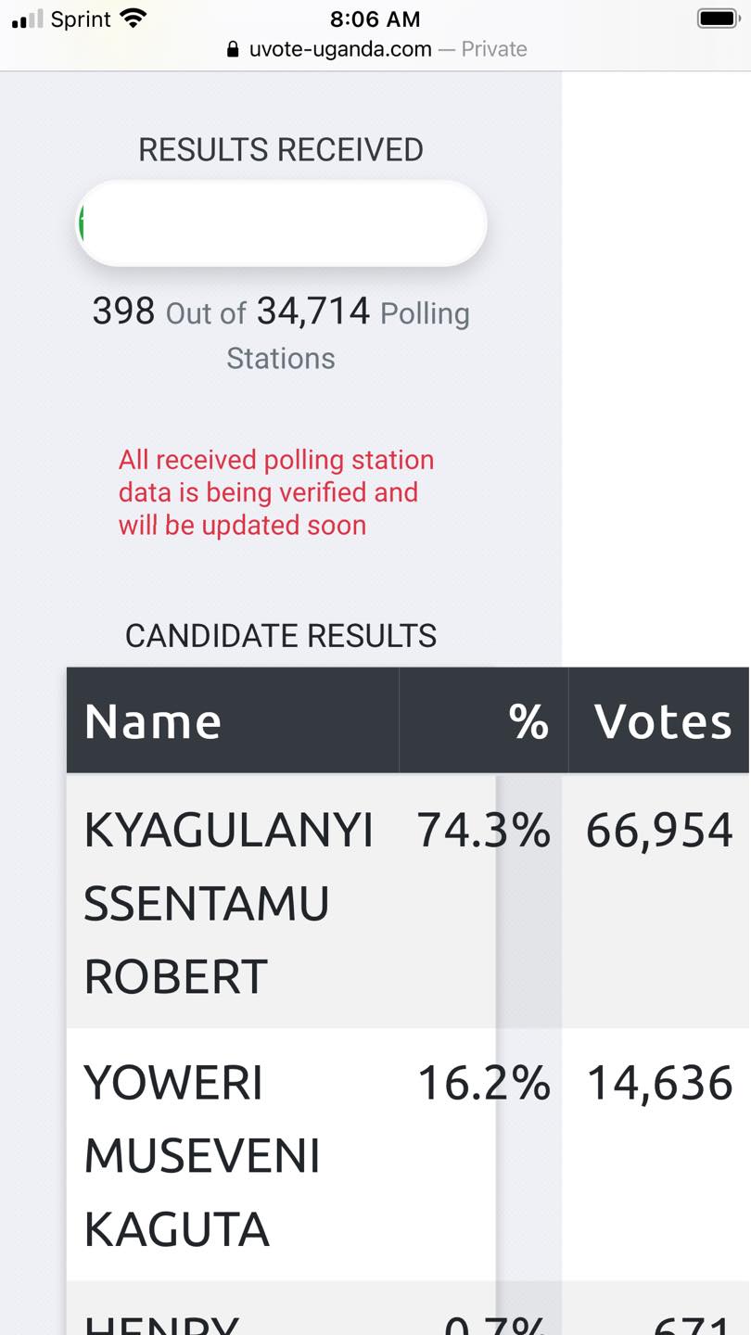
Task: Tap the lock icon in address bar
Action: [233, 49]
